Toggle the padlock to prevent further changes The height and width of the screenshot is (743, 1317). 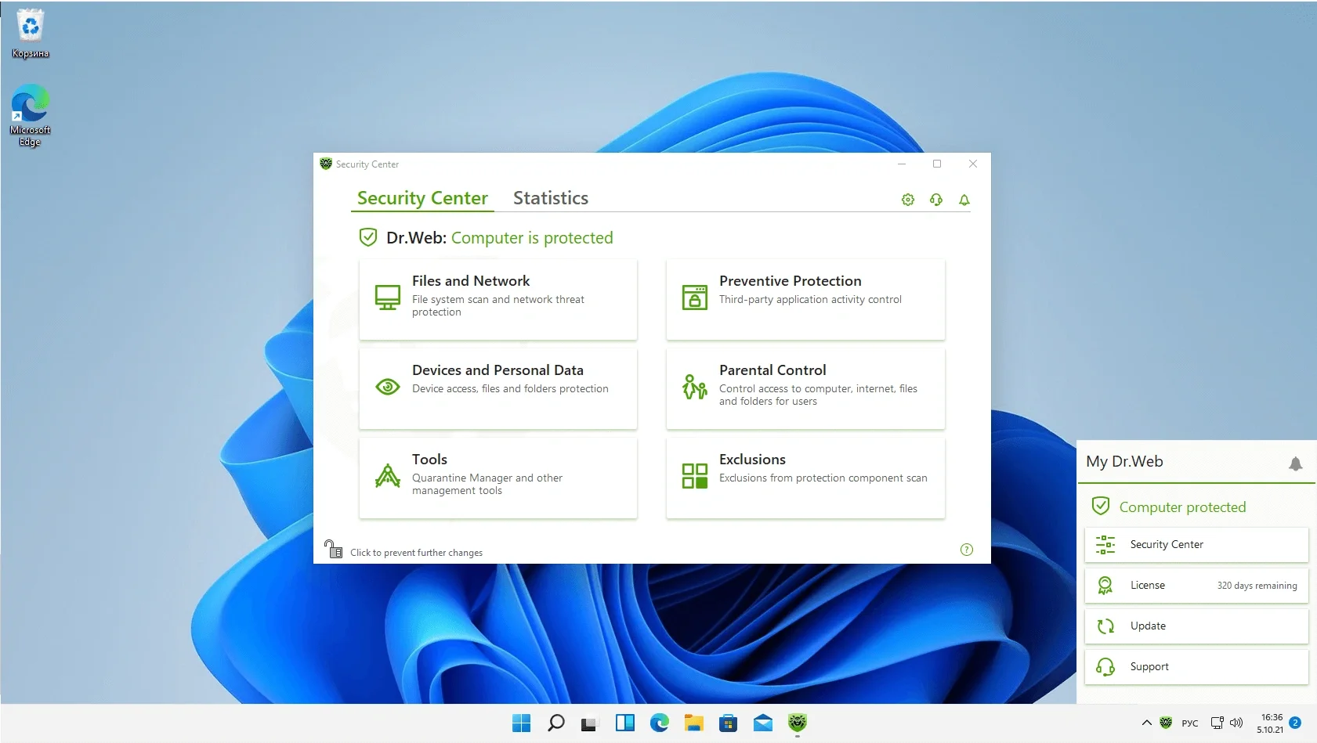pos(334,550)
